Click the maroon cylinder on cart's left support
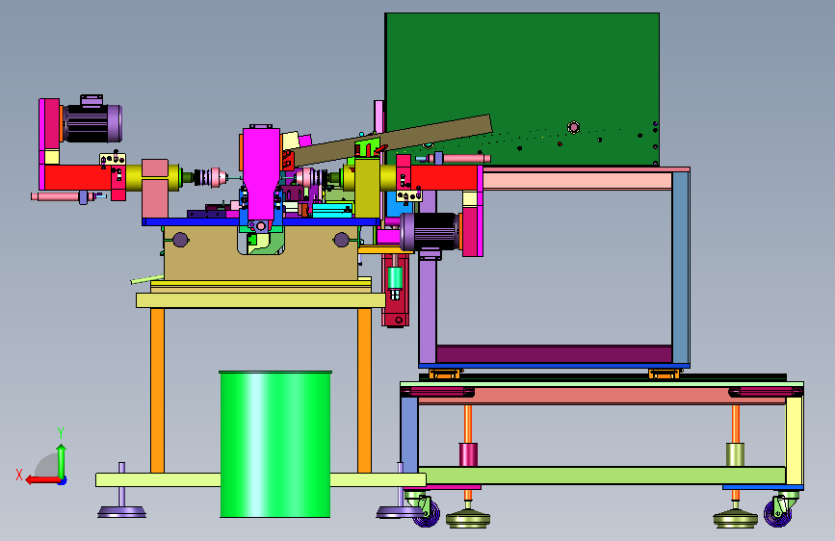Image resolution: width=835 pixels, height=541 pixels. click(x=468, y=454)
